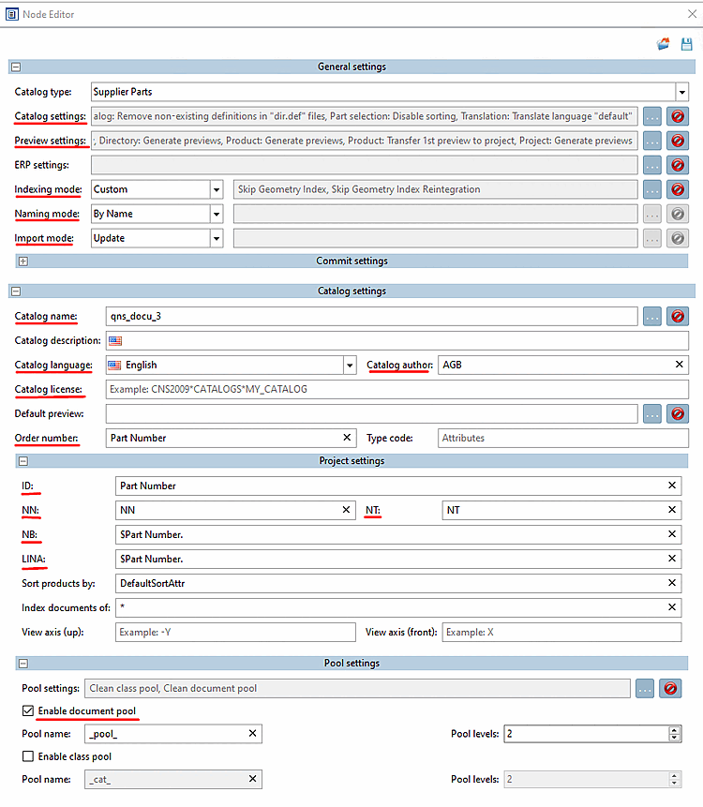Viewport: 703px width, 807px height.
Task: Open the Catalog type dropdown
Action: point(681,92)
